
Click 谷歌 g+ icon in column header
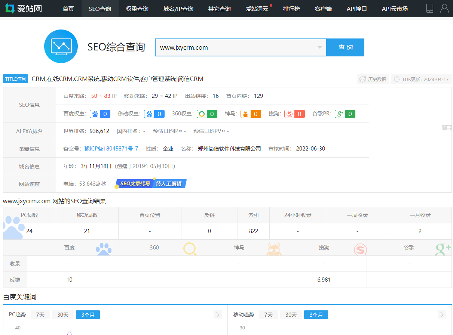click(443, 249)
